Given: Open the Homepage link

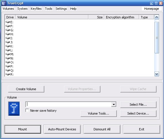Looking at the screenshot, I should (152, 9).
